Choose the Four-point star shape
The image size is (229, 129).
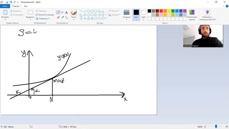pos(85,18)
